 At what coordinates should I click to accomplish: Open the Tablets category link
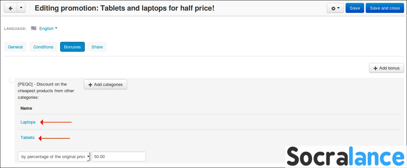(27, 137)
